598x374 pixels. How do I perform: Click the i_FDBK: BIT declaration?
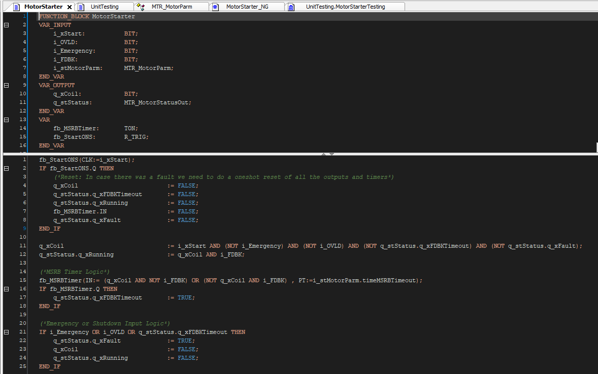pyautogui.click(x=96, y=59)
